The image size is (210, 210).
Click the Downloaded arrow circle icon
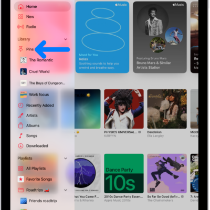coord(20,146)
